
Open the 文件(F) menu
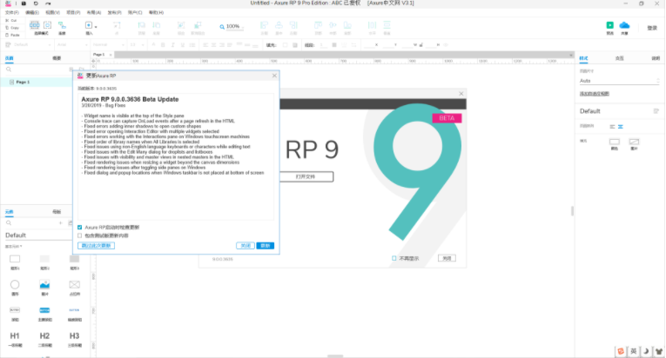tap(12, 13)
